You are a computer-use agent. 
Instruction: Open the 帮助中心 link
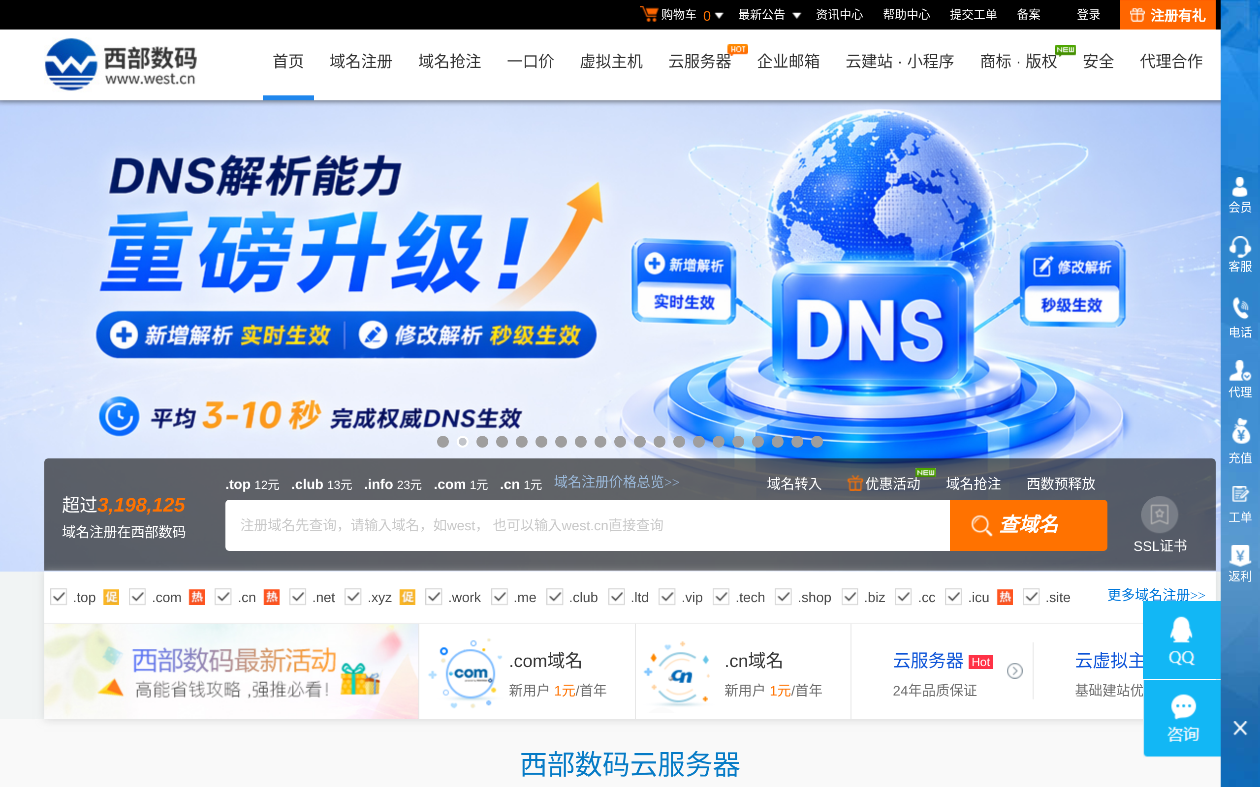point(906,15)
